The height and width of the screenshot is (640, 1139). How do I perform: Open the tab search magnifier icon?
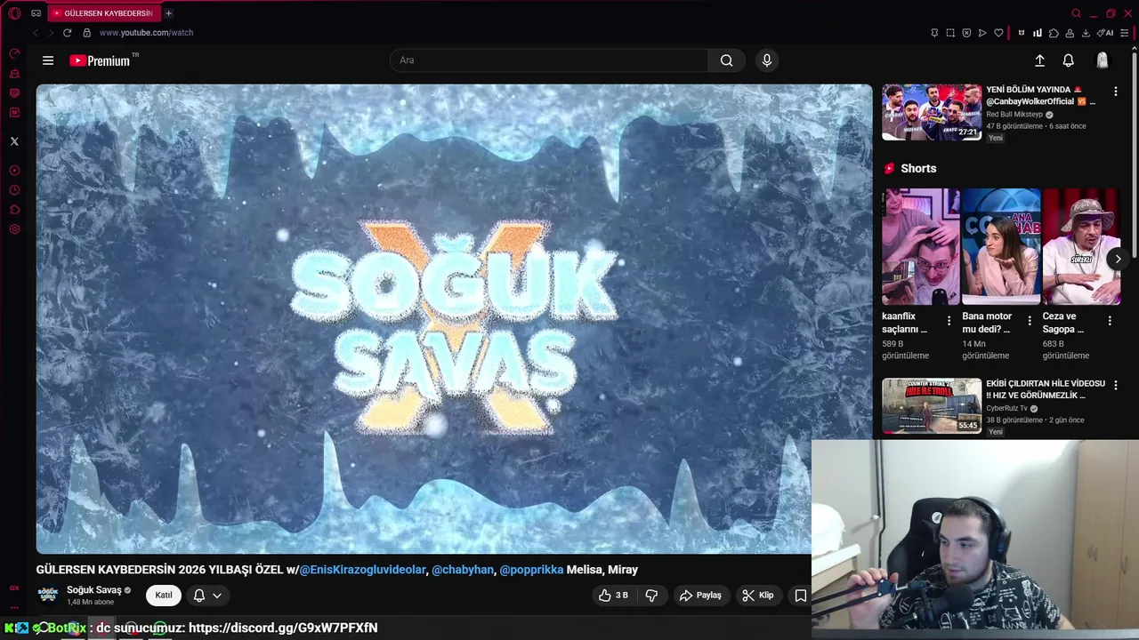[x=1076, y=13]
